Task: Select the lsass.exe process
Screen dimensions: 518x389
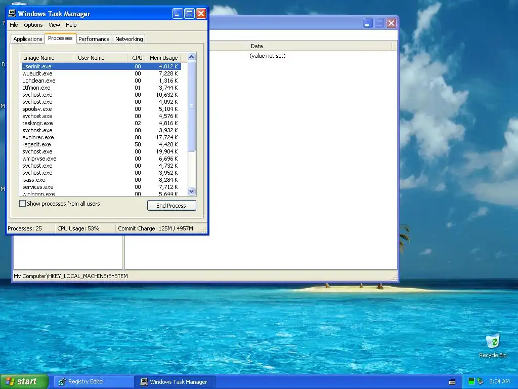Action: (x=101, y=180)
